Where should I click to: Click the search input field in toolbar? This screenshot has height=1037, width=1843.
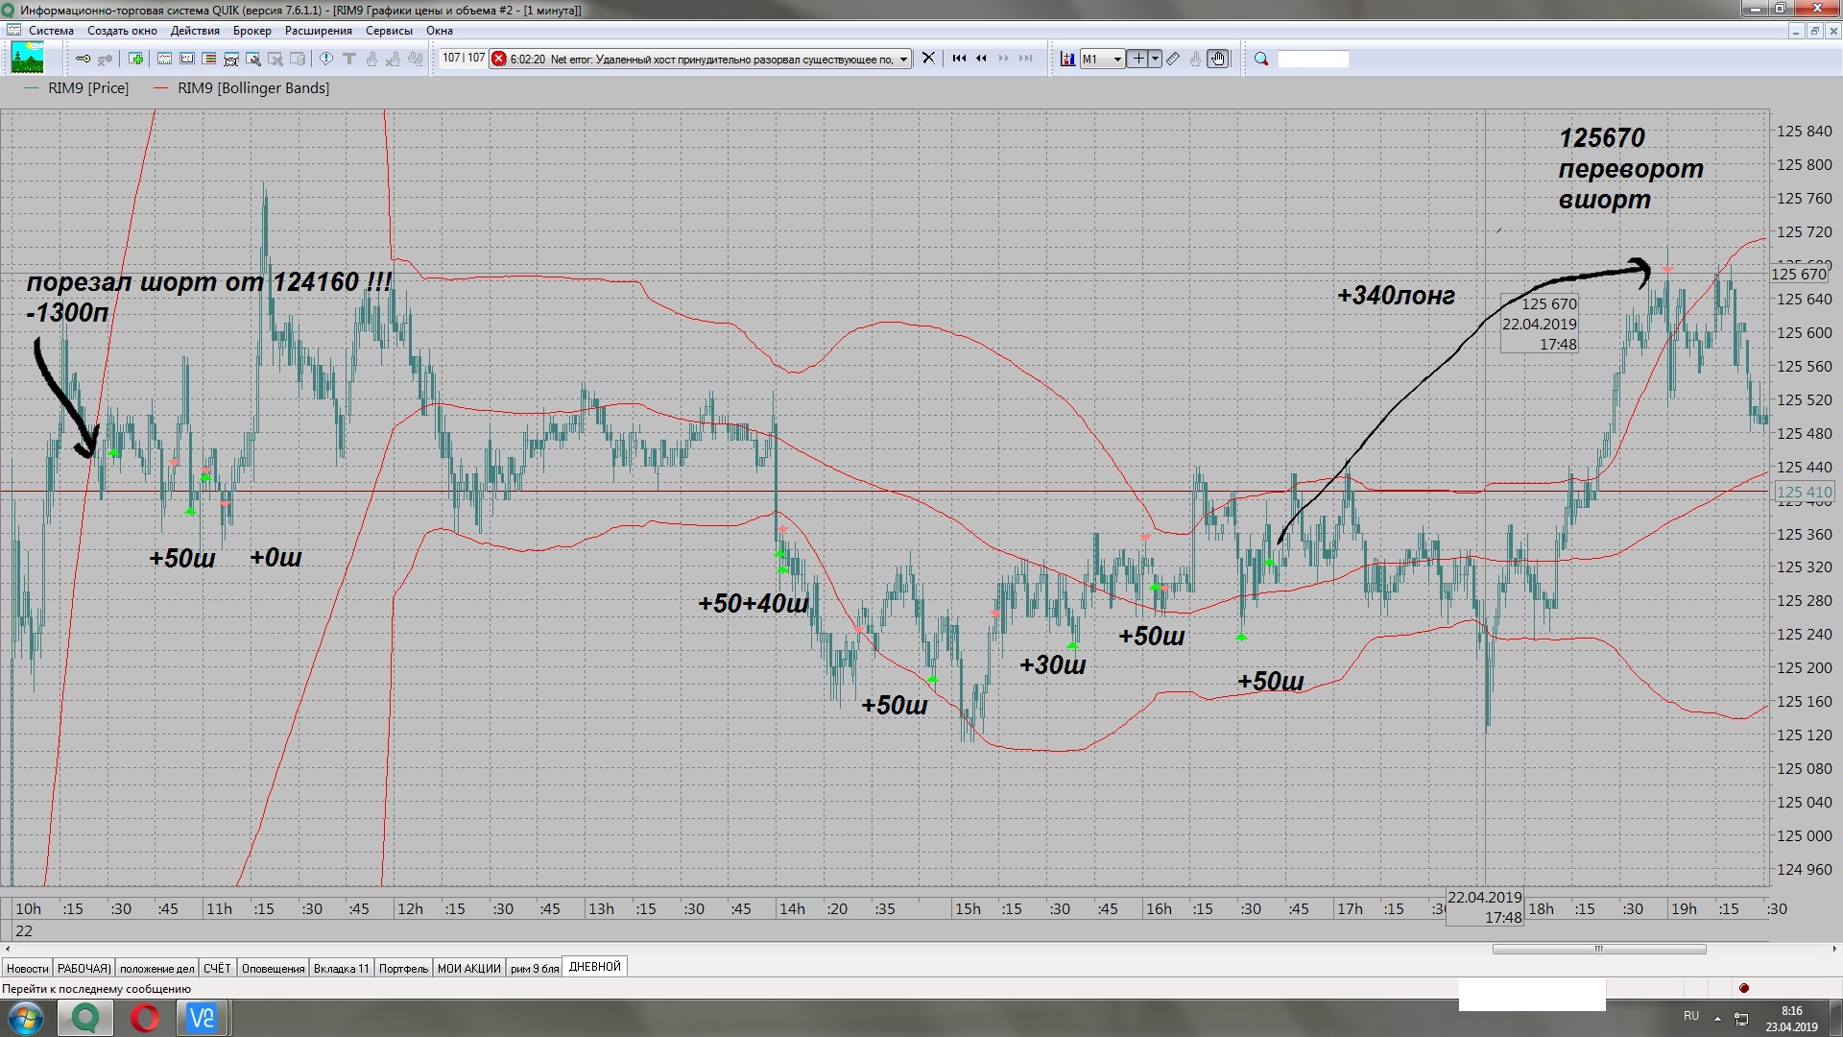pos(1312,60)
